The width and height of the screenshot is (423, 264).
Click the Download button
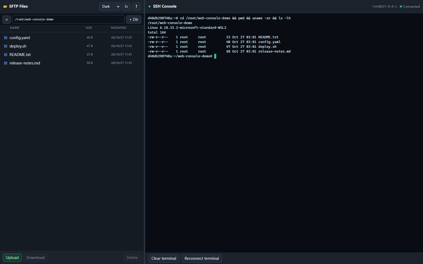(36, 258)
